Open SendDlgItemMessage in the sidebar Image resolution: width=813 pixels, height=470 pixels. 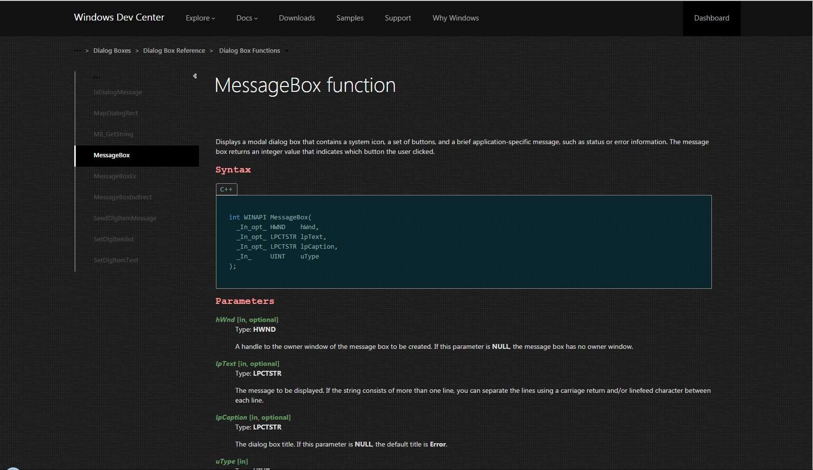tap(125, 218)
